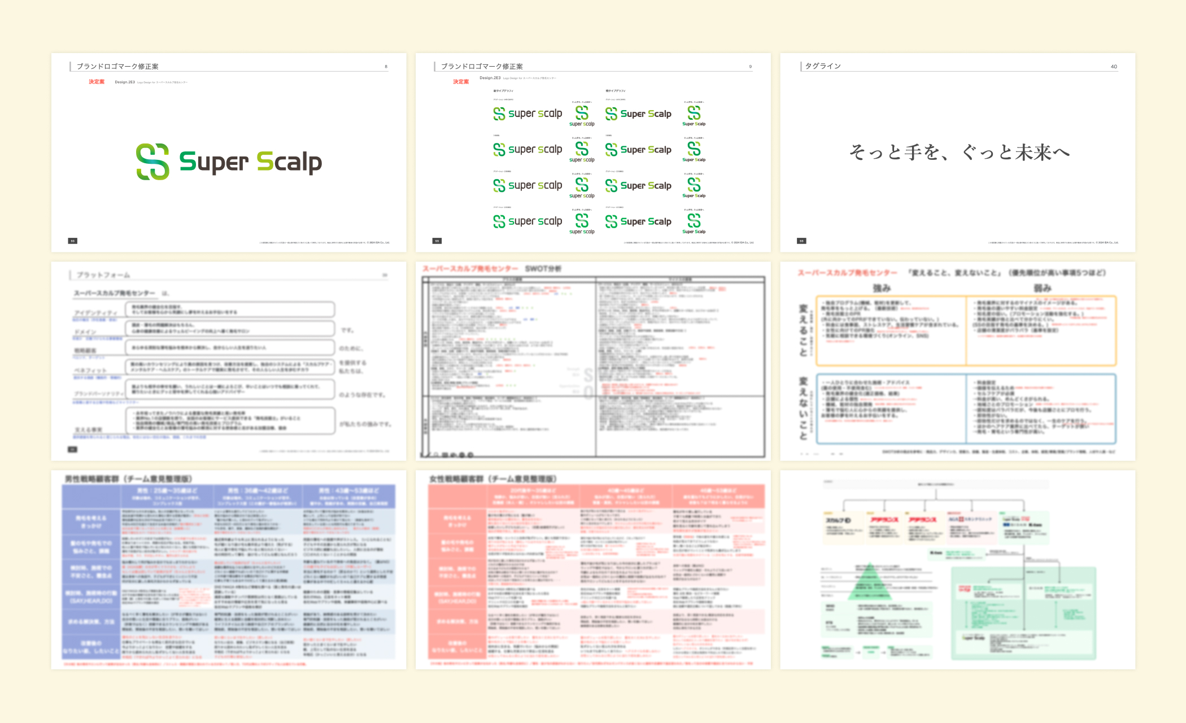Screen dimensions: 1186x723
Task: Click the large green S logo mark on page 8
Action: pyautogui.click(x=152, y=162)
